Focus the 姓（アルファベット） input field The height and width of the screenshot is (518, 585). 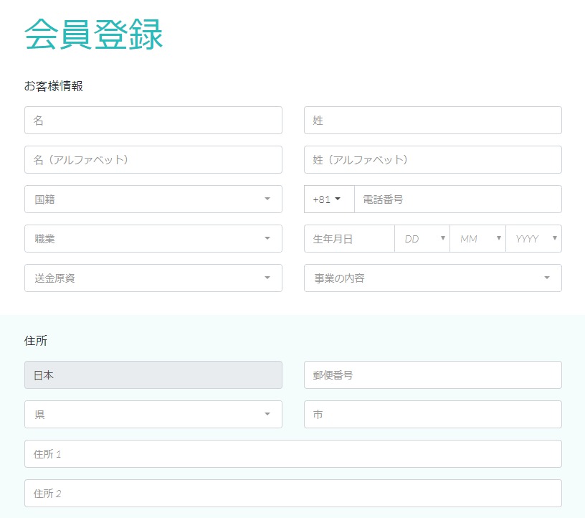(432, 160)
